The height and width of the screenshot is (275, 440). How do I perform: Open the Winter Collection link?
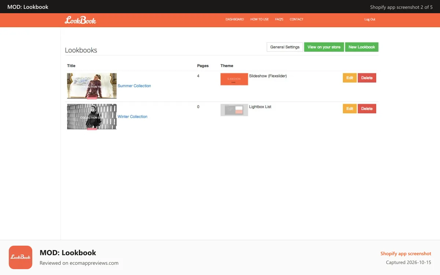click(132, 117)
